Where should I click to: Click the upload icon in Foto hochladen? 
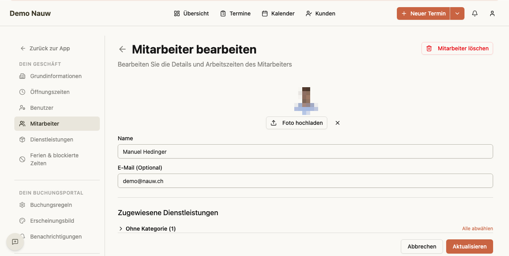274,123
